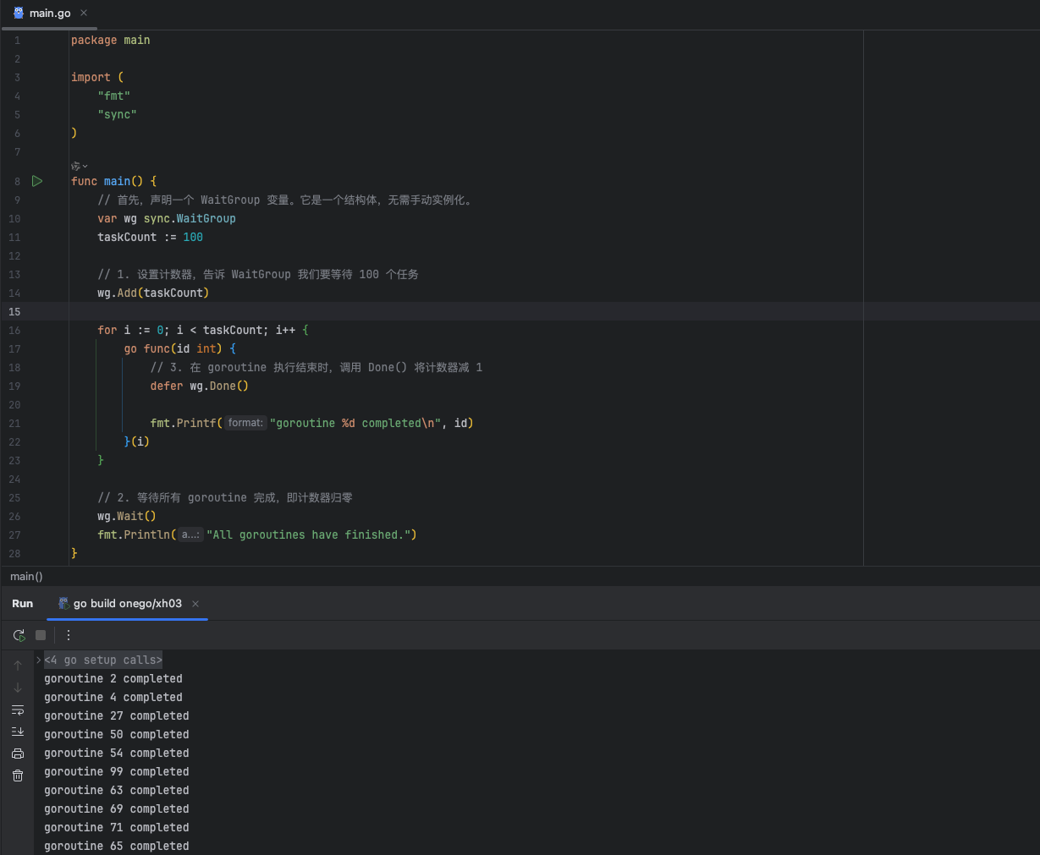1040x855 pixels.
Task: Click package main declaration
Action: point(111,40)
